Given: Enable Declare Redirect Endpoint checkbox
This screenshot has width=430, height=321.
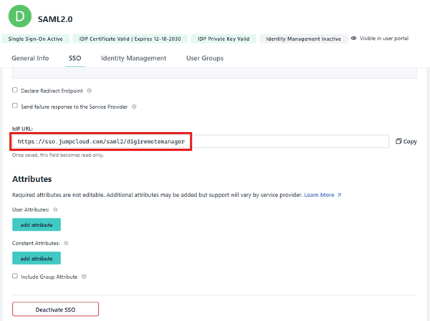Looking at the screenshot, I should coord(15,90).
